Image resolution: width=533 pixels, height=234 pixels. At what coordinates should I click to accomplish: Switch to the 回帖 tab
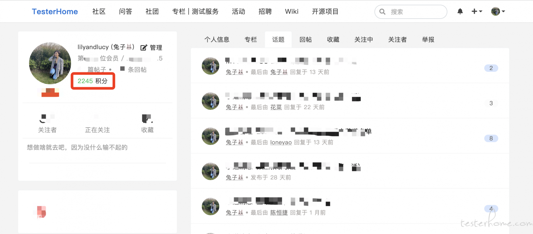tap(306, 40)
